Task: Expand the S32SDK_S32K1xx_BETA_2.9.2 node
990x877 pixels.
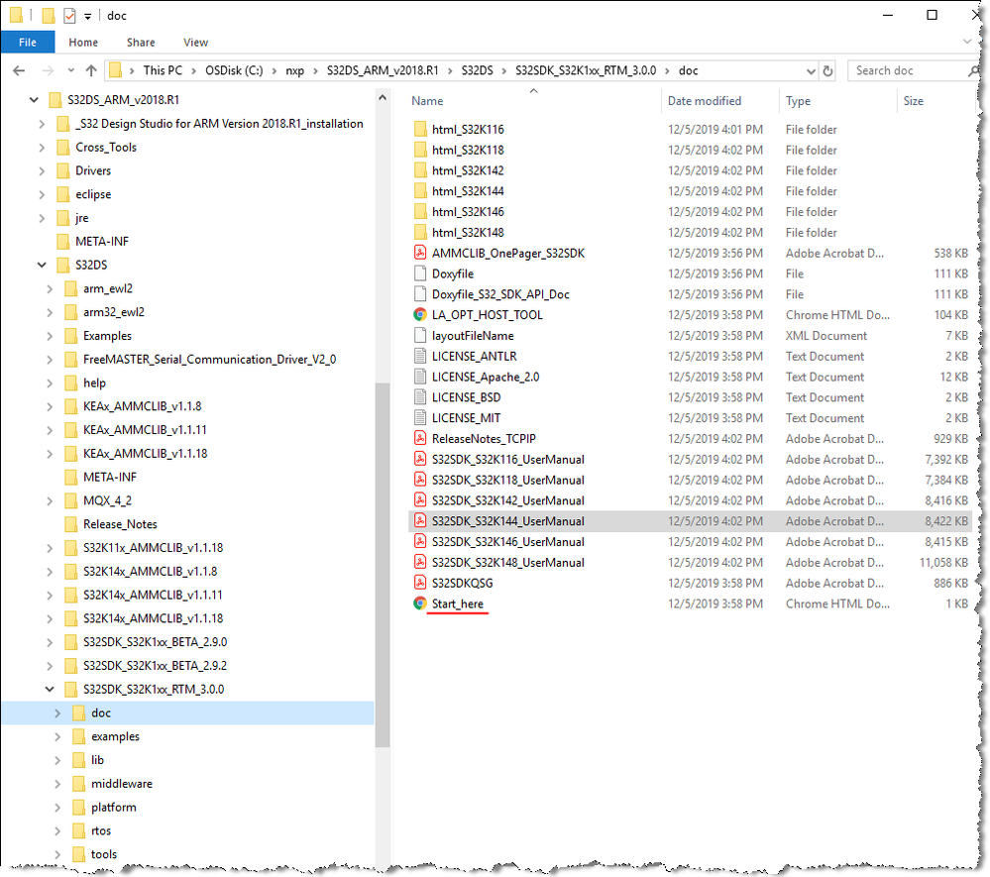Action: [x=50, y=666]
